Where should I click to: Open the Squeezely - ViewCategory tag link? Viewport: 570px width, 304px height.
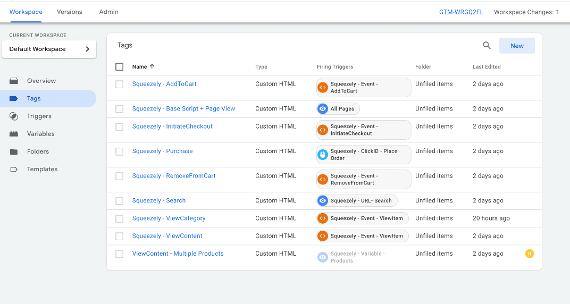[169, 218]
